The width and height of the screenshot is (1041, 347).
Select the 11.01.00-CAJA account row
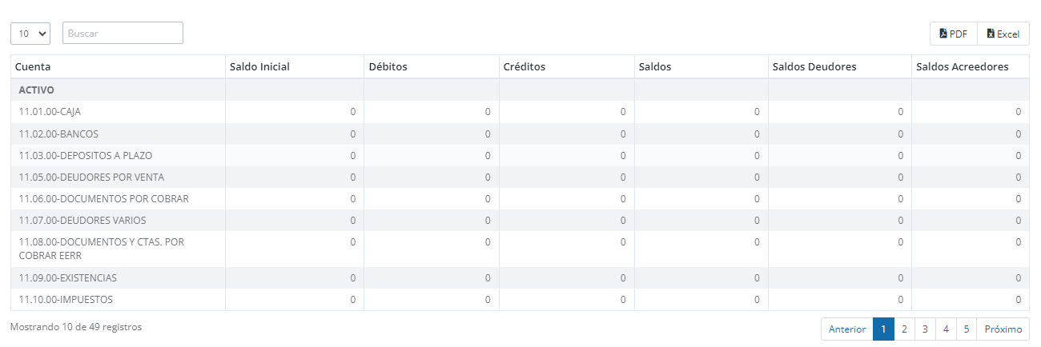[520, 112]
